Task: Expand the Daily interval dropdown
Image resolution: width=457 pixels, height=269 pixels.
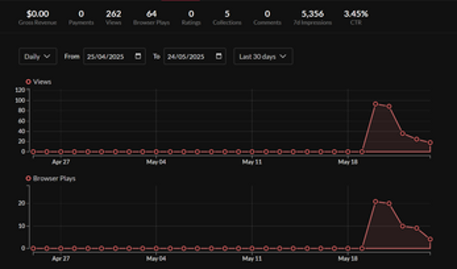Action: coord(38,56)
